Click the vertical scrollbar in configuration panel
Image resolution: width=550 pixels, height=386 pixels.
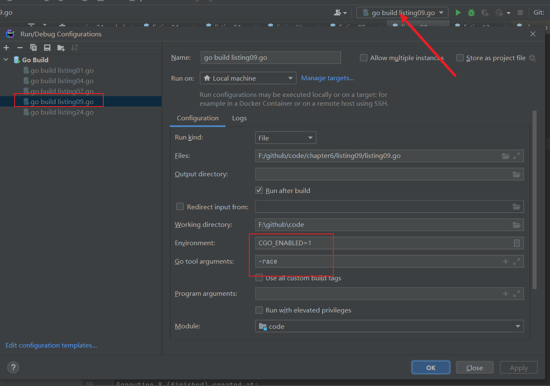coord(534,200)
